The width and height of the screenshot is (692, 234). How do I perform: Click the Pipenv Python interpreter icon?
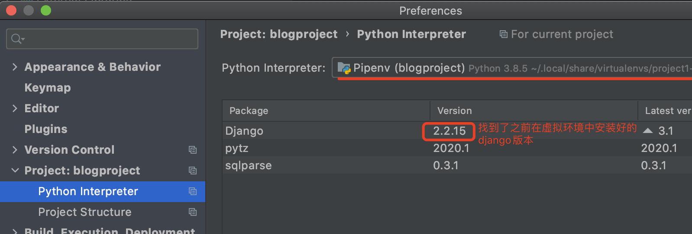(344, 68)
